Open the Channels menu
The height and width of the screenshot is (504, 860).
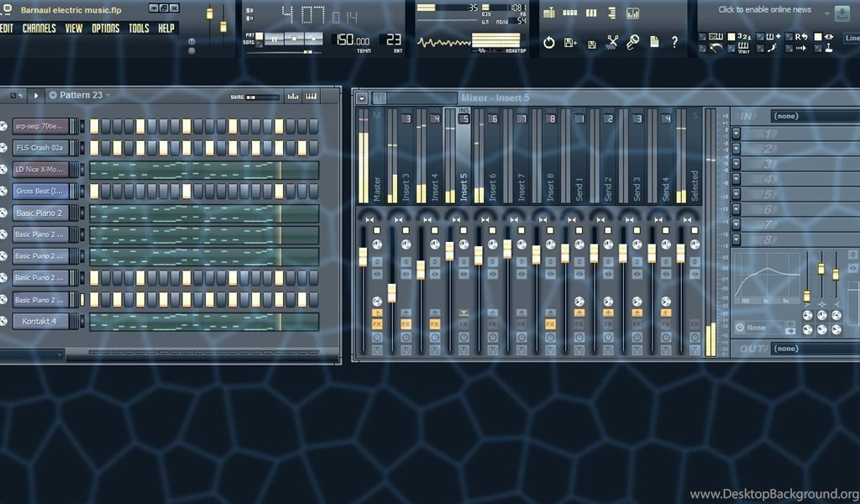tap(39, 29)
